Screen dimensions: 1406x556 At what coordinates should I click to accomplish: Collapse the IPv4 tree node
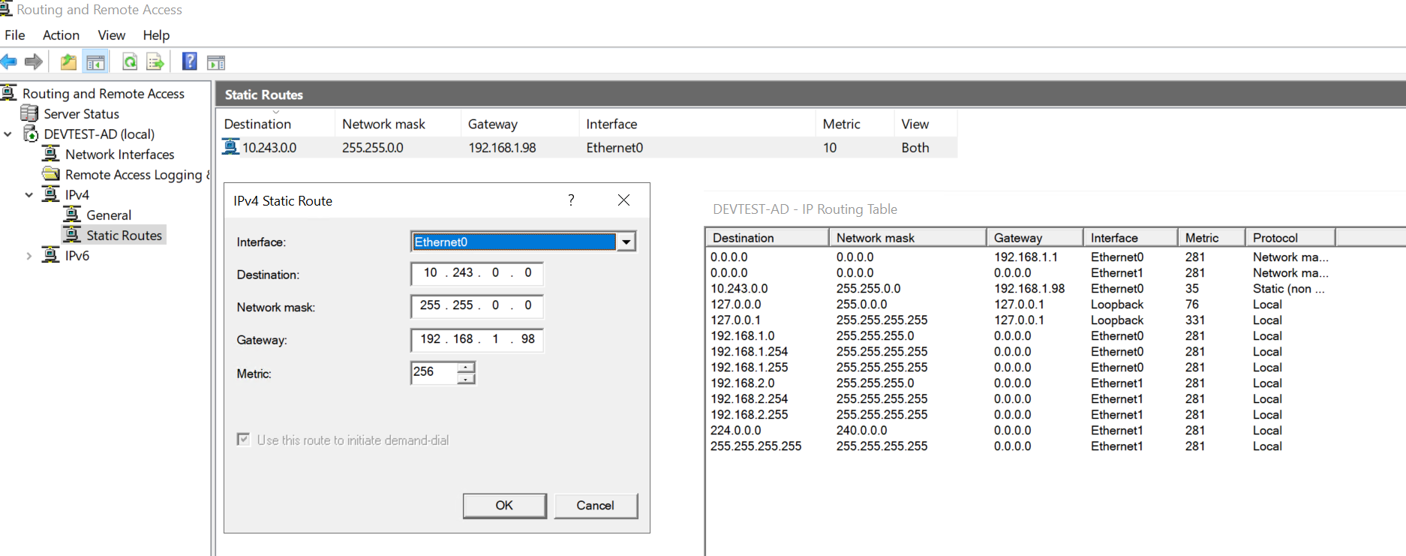pyautogui.click(x=29, y=195)
